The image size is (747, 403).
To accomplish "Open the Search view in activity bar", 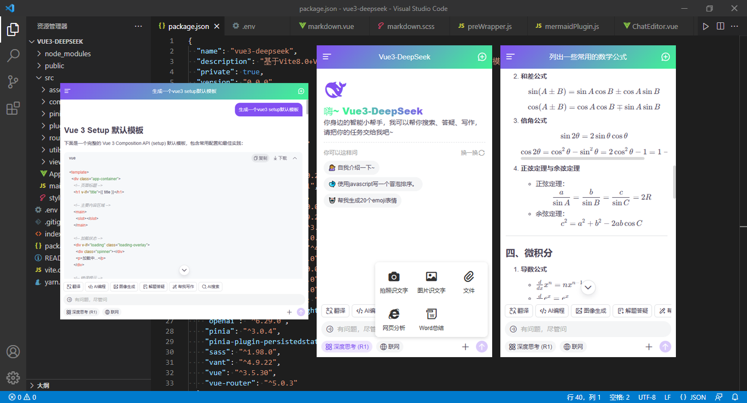I will coord(13,55).
